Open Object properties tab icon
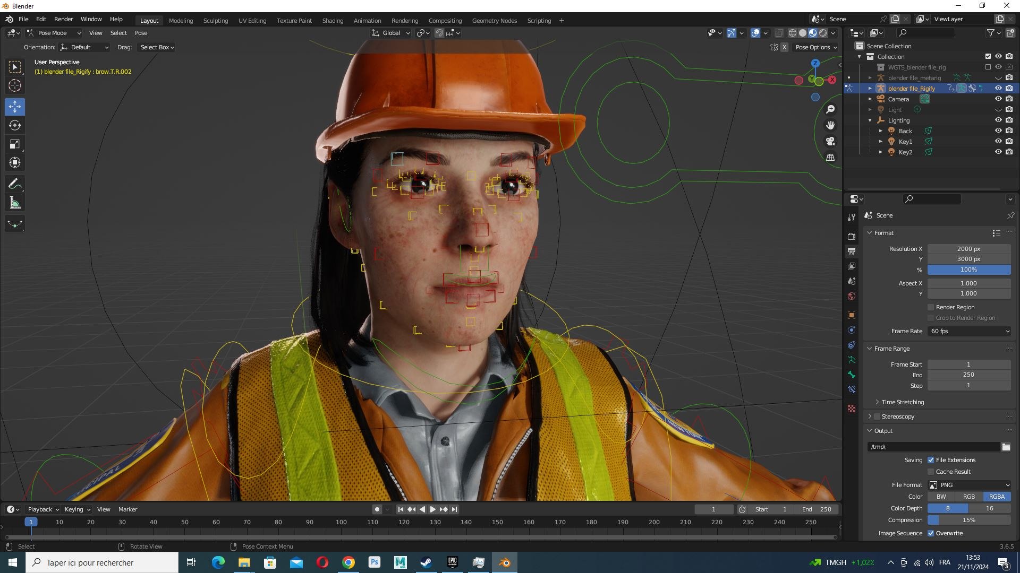The image size is (1020, 573). pyautogui.click(x=852, y=315)
